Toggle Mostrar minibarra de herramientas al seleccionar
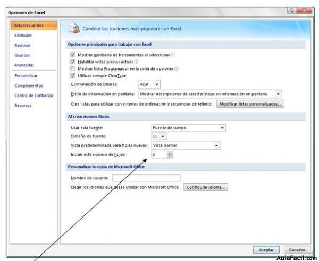This screenshot has height=261, width=319. click(73, 55)
